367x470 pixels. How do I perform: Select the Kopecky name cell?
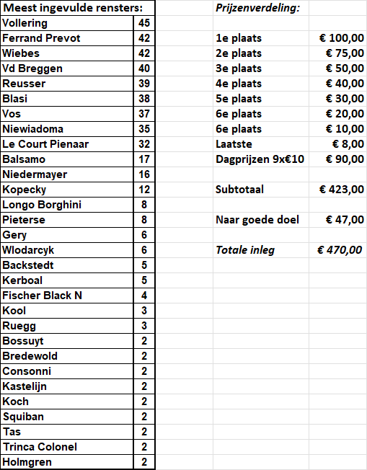point(67,190)
